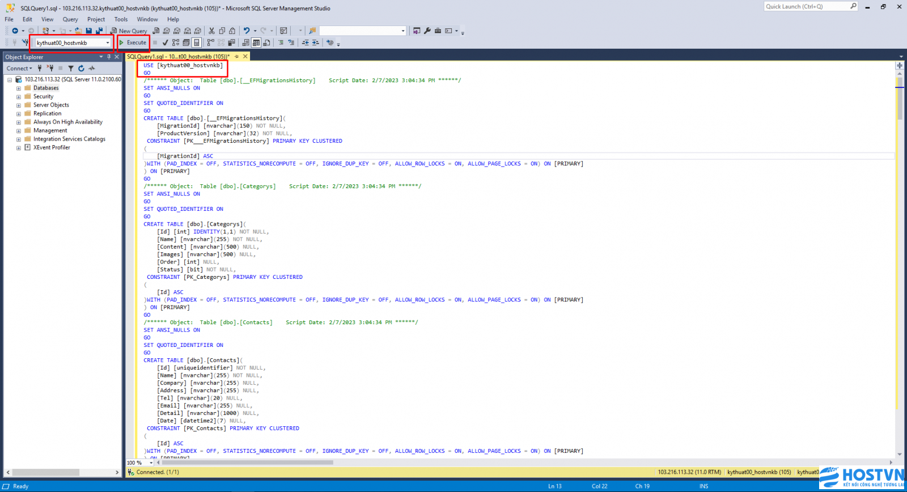Viewport: 907px width, 492px height.
Task: Click the Toolbox briefcase icon
Action: tap(438, 31)
